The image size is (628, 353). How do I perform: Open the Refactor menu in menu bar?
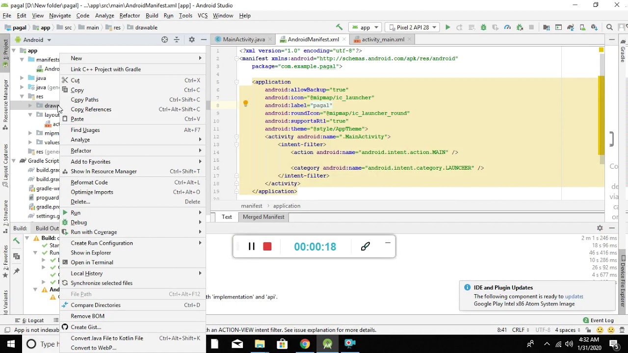(130, 16)
